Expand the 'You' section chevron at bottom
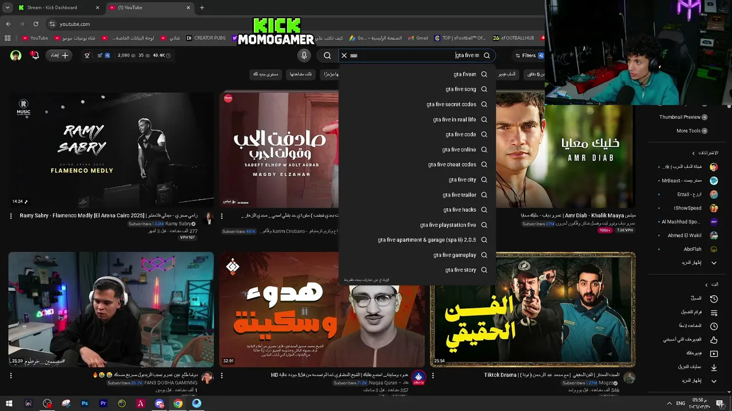732x411 pixels. pyautogui.click(x=714, y=381)
